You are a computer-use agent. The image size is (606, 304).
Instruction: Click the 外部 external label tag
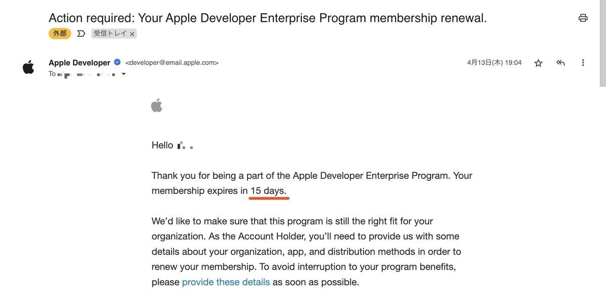click(x=60, y=34)
